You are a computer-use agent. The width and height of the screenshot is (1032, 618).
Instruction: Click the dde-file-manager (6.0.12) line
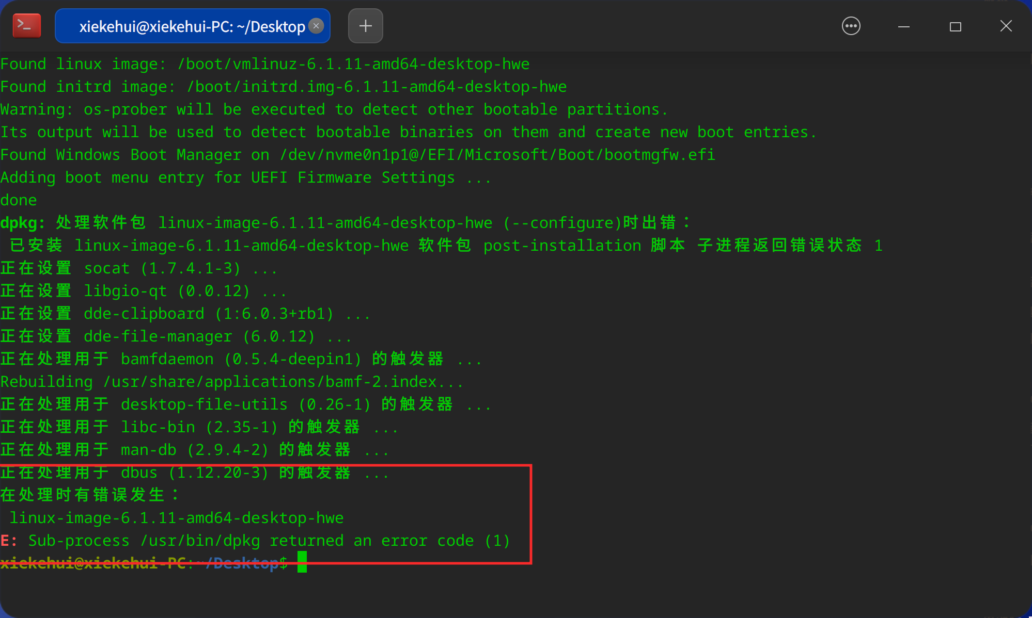(x=176, y=336)
